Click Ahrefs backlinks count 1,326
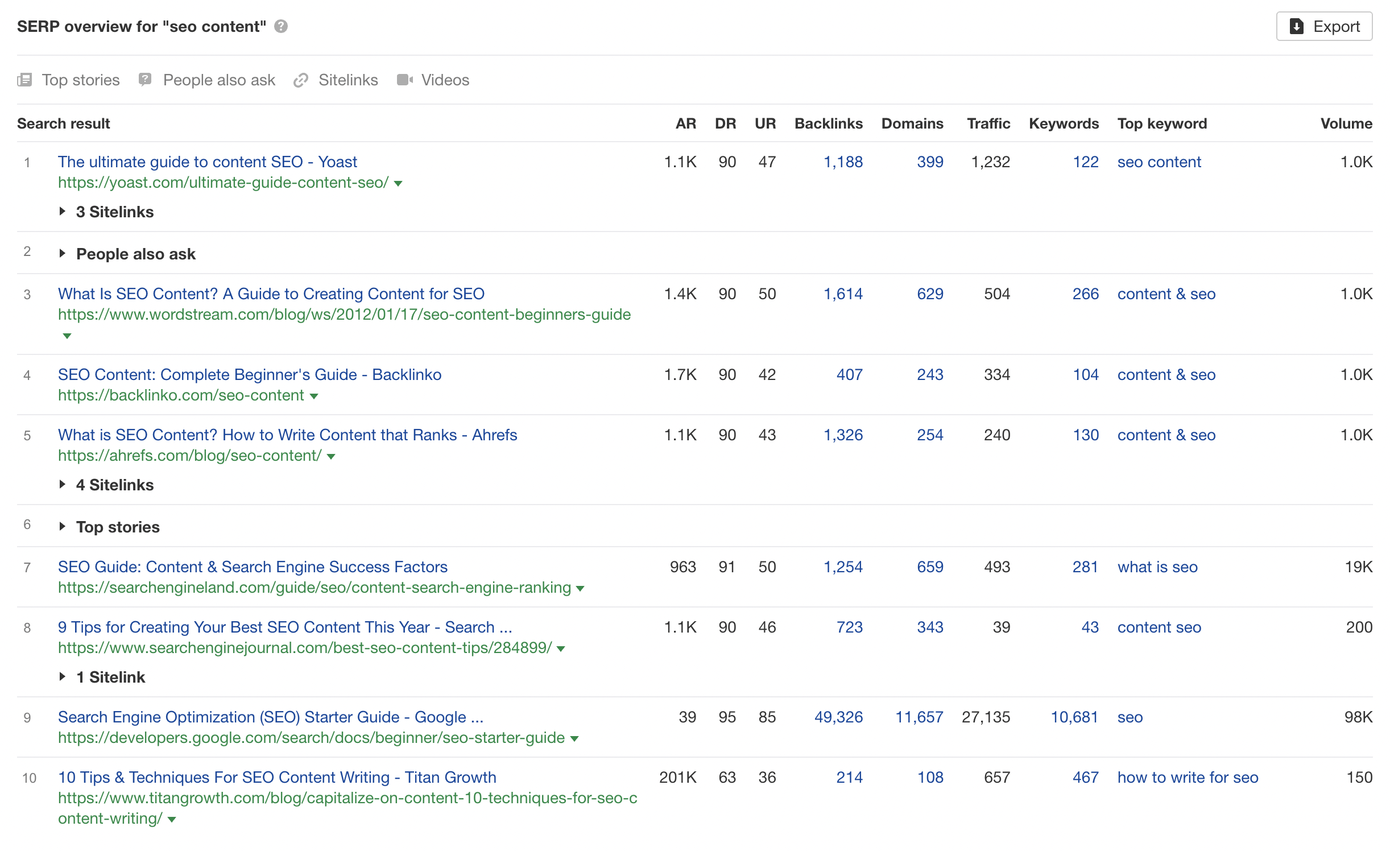 point(843,435)
